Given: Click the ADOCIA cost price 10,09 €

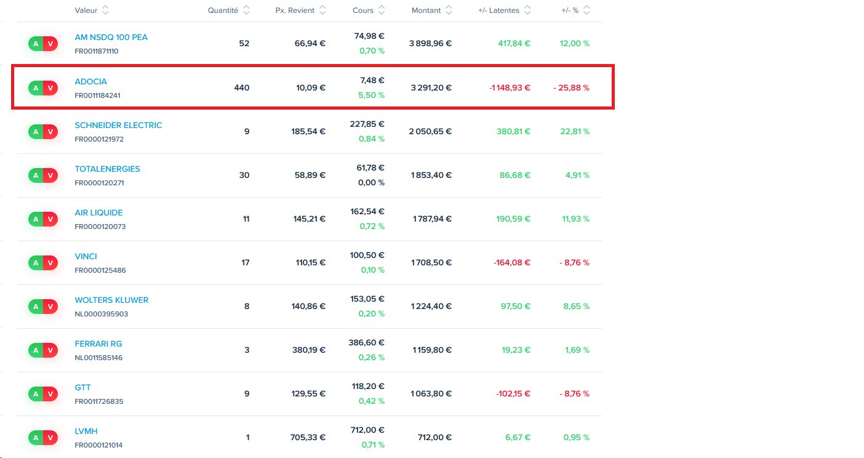Looking at the screenshot, I should (311, 88).
